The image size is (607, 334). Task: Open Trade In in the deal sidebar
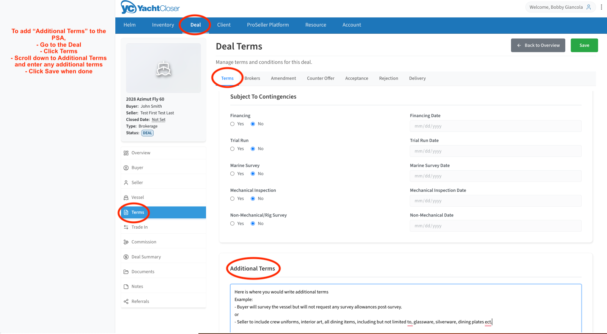[164, 227]
